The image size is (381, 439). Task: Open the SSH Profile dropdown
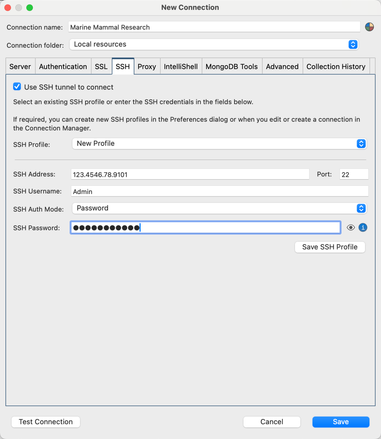coord(361,144)
